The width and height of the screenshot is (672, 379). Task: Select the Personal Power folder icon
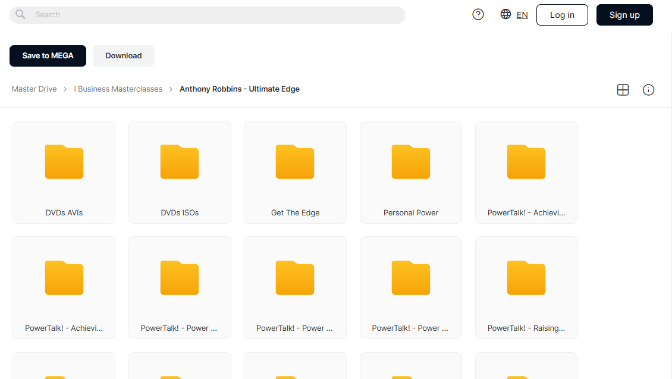pos(410,162)
